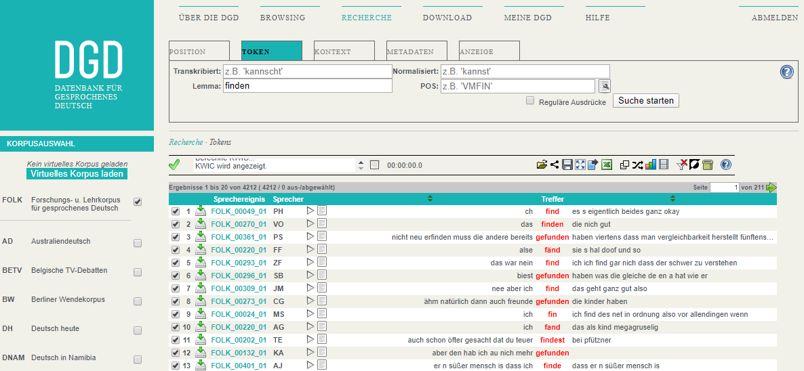The width and height of the screenshot is (804, 371).
Task: Check the Deutsch heute checkbox
Action: (138, 331)
